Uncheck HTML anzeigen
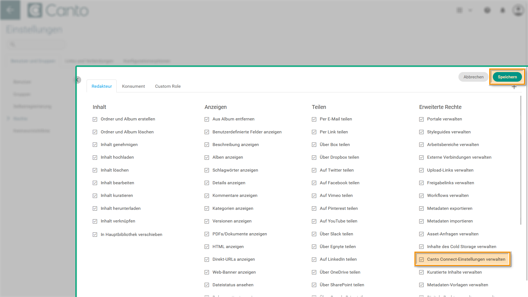The image size is (528, 297). [x=207, y=247]
